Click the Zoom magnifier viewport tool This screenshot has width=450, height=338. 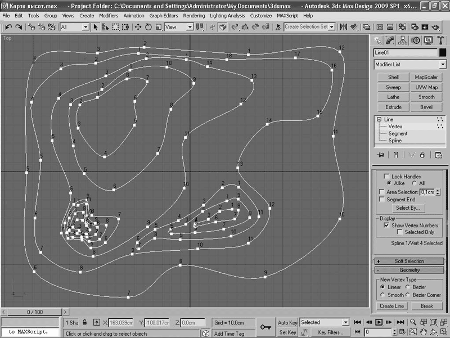(x=413, y=322)
